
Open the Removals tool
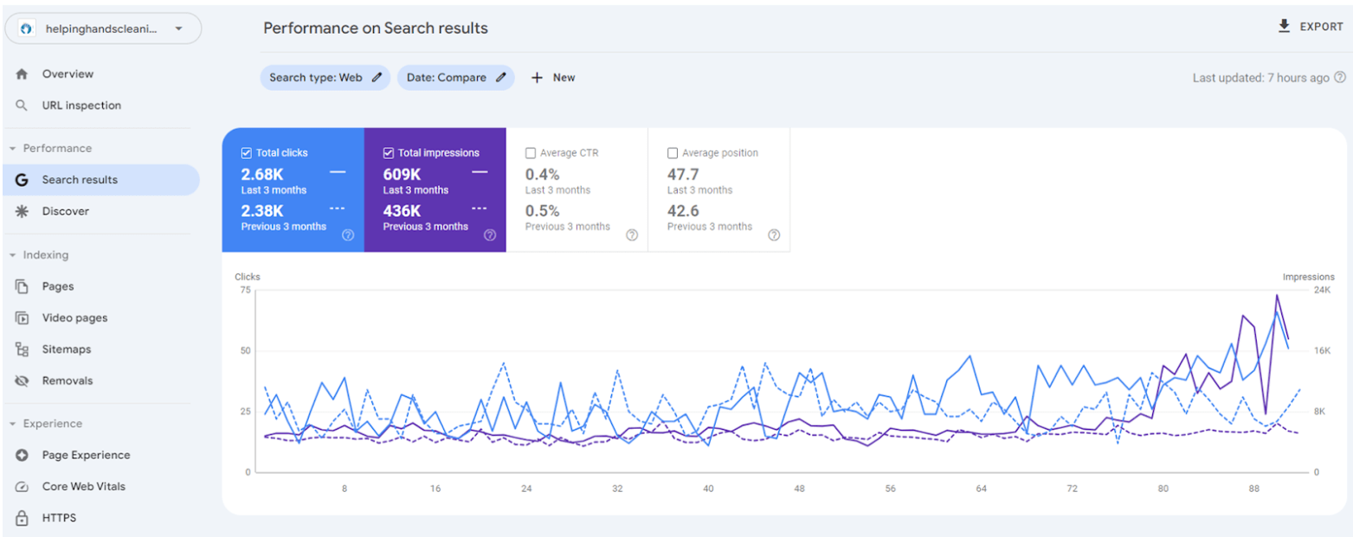[68, 380]
